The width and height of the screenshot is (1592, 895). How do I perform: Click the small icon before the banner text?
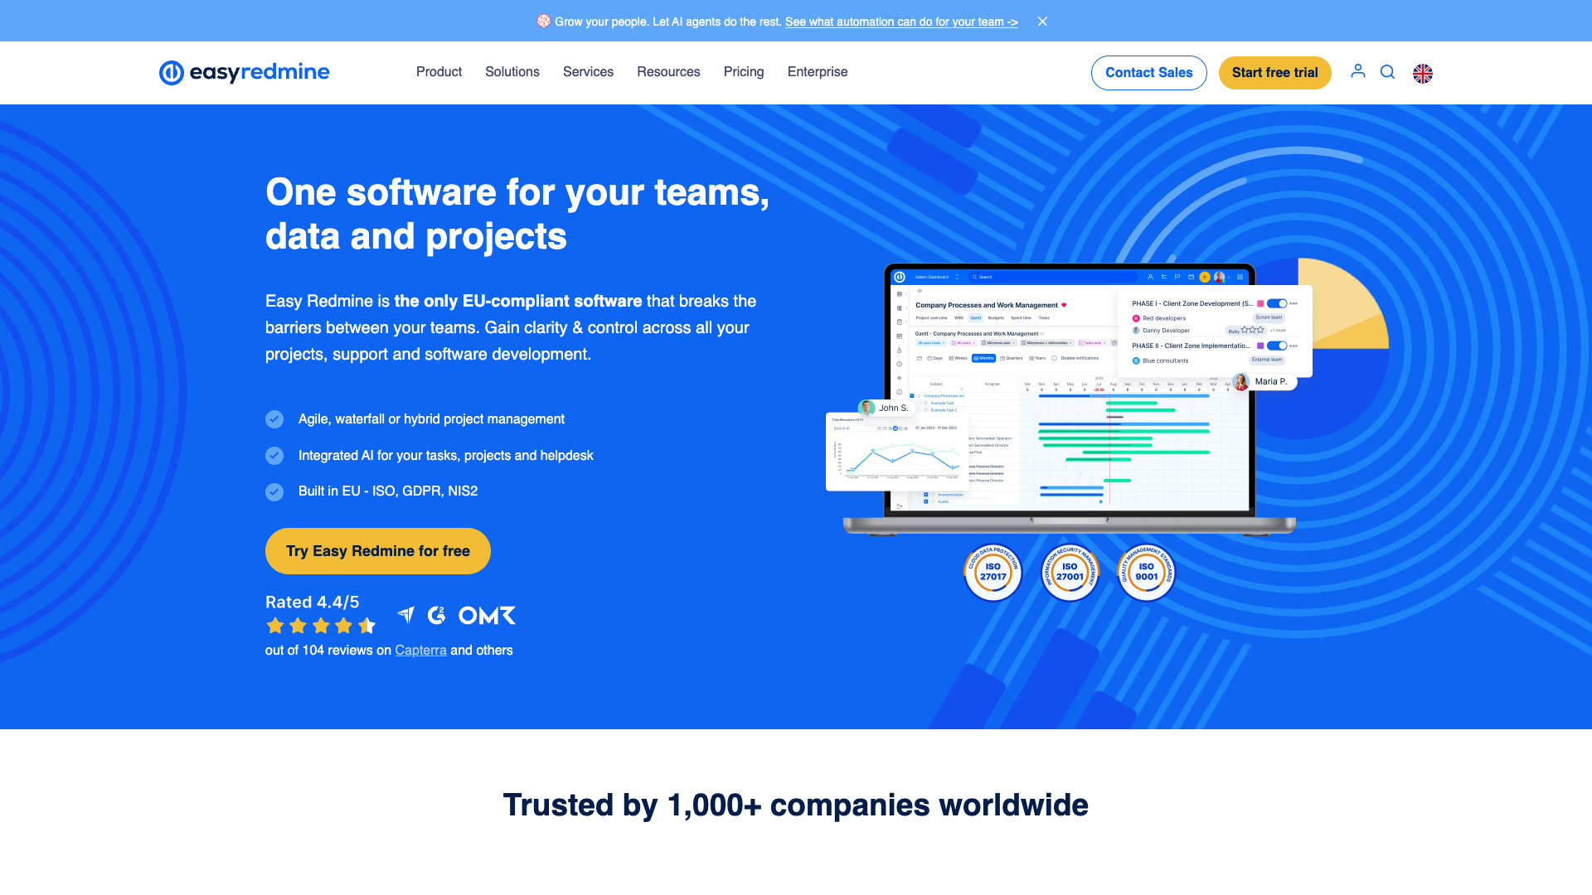[543, 21]
